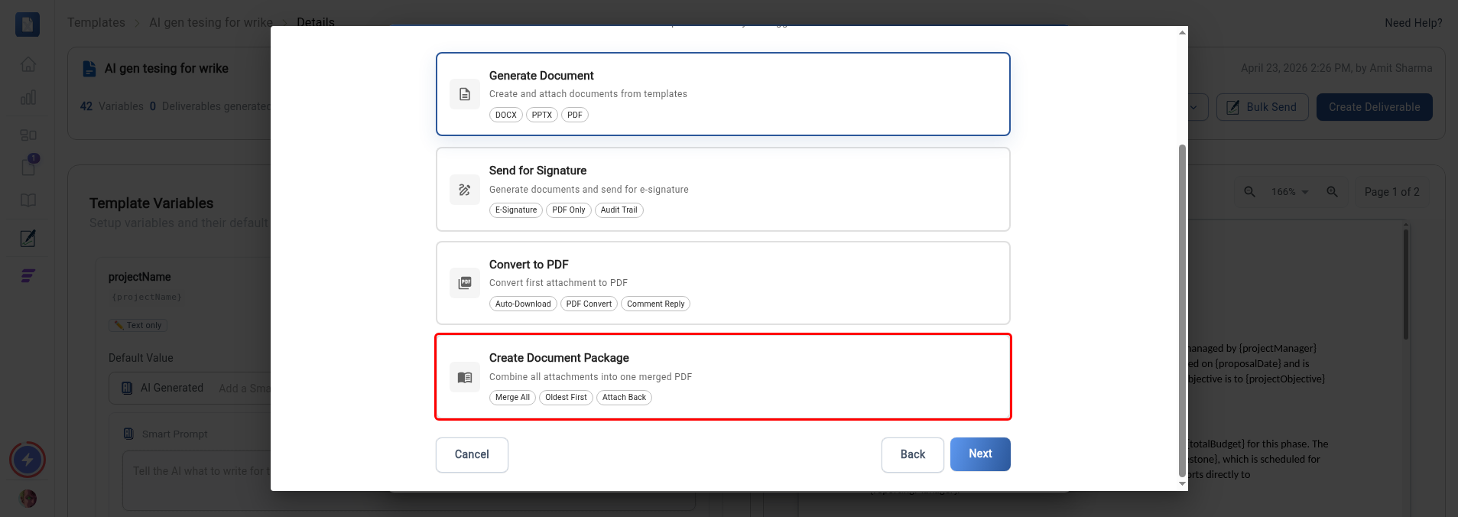Open the user avatar in sidebar

coord(28,499)
